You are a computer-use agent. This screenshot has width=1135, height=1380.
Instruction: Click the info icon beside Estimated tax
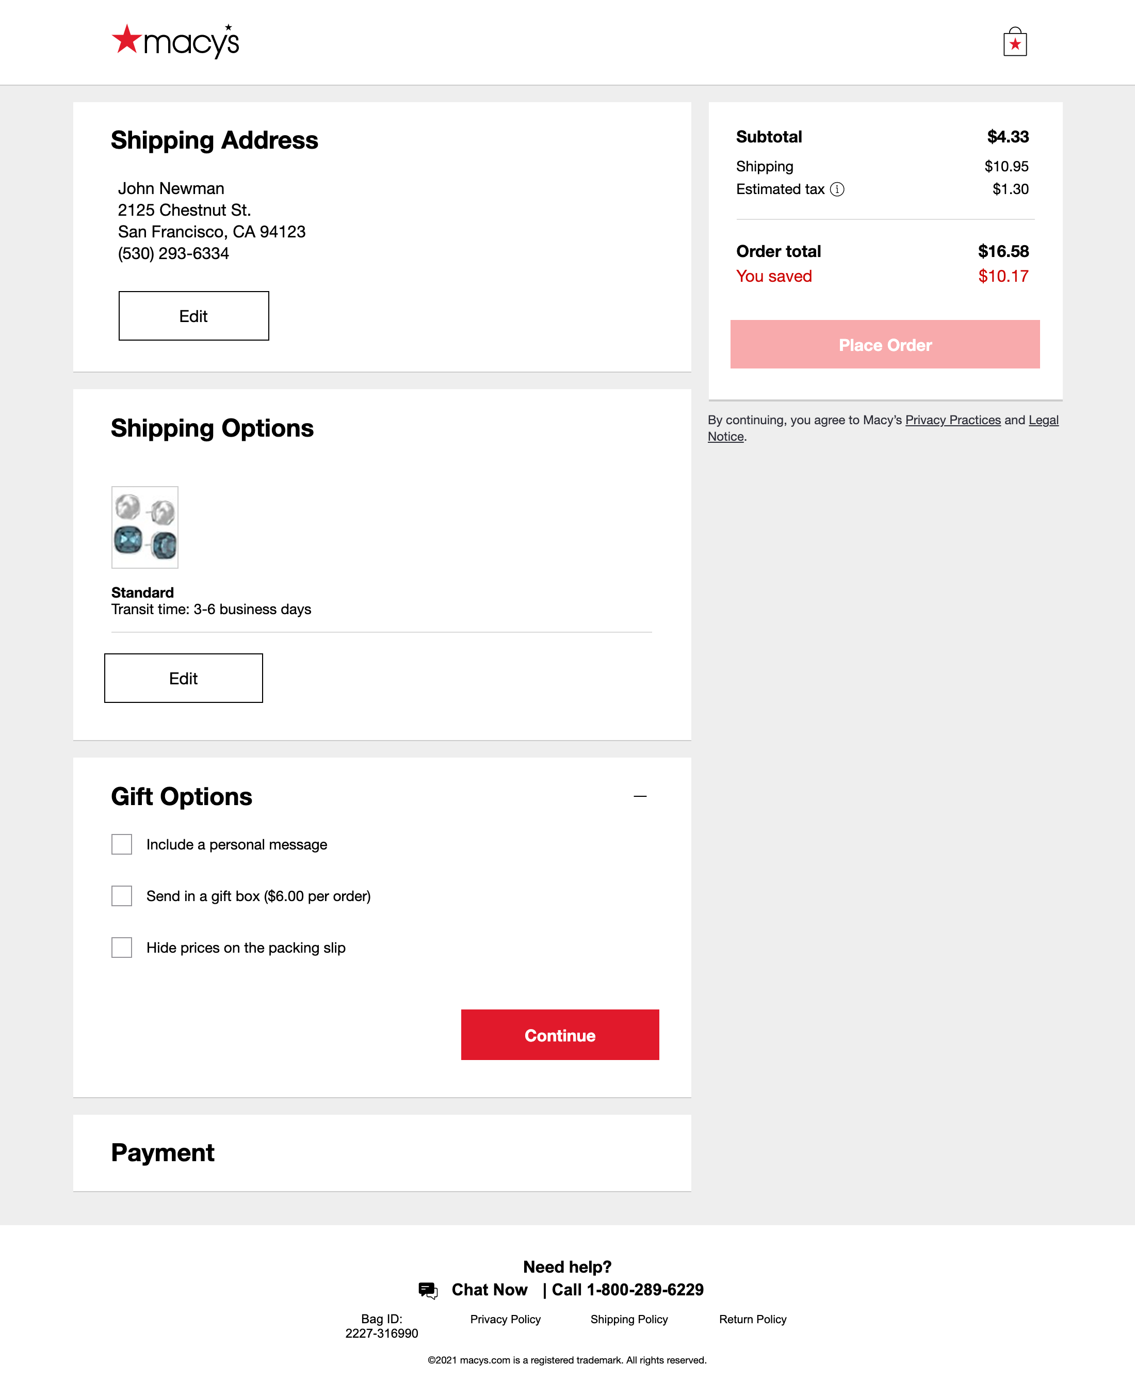[837, 189]
